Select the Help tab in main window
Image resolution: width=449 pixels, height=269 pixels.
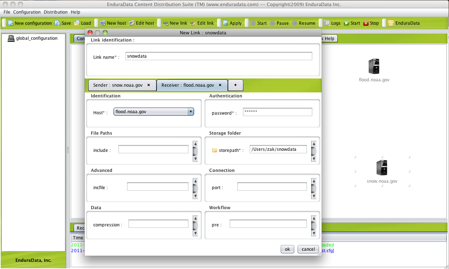(329, 39)
